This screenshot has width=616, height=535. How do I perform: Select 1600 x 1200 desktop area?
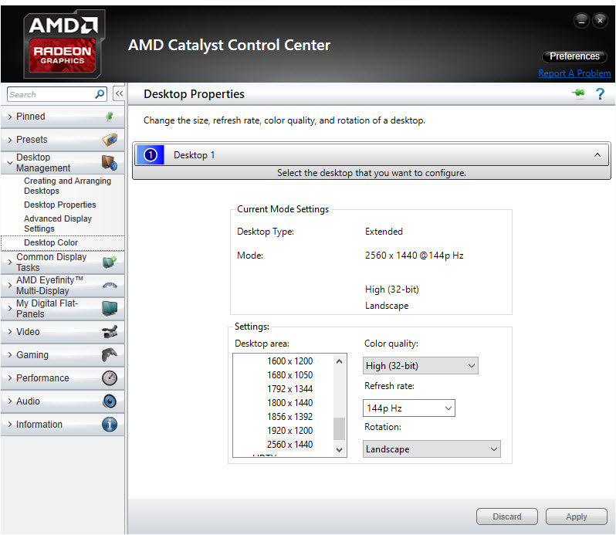(x=290, y=361)
